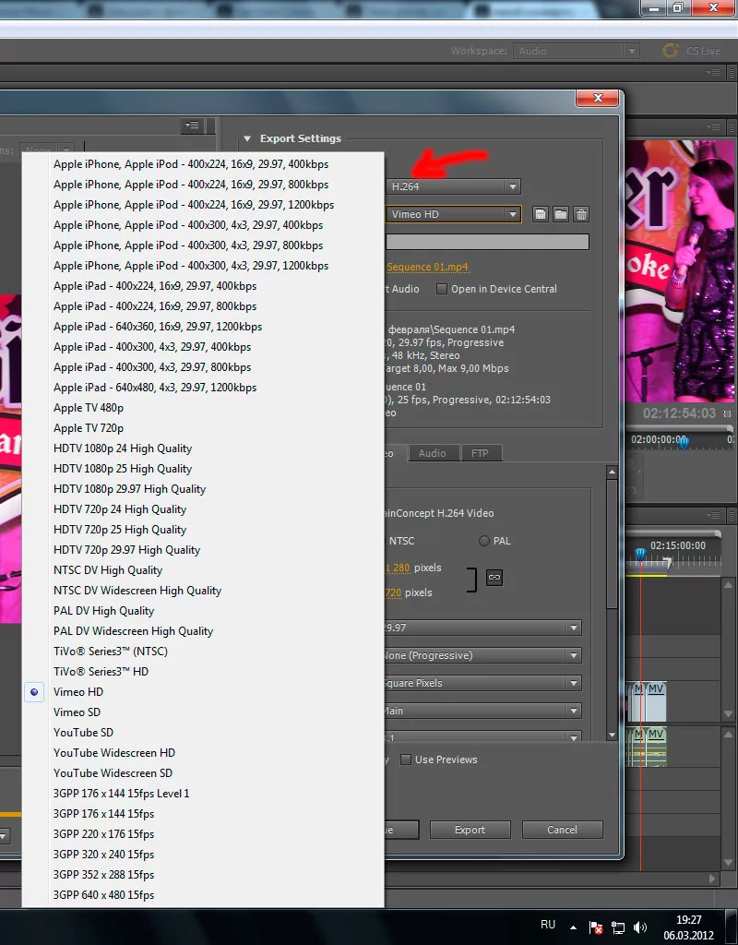
Task: Enable the Use Previews checkbox
Action: (x=406, y=760)
